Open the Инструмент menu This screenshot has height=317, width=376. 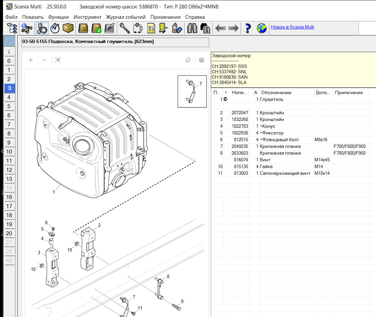[x=87, y=17]
